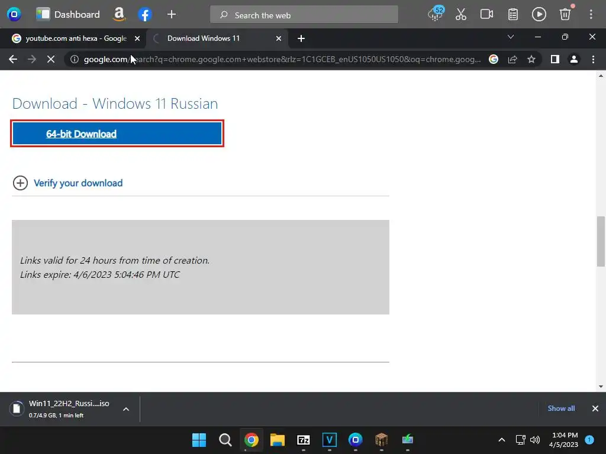Image resolution: width=606 pixels, height=454 pixels.
Task: Open the volume control in system tray
Action: pos(535,440)
